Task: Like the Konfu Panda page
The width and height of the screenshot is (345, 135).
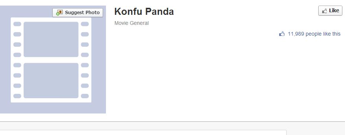Action: tap(330, 10)
